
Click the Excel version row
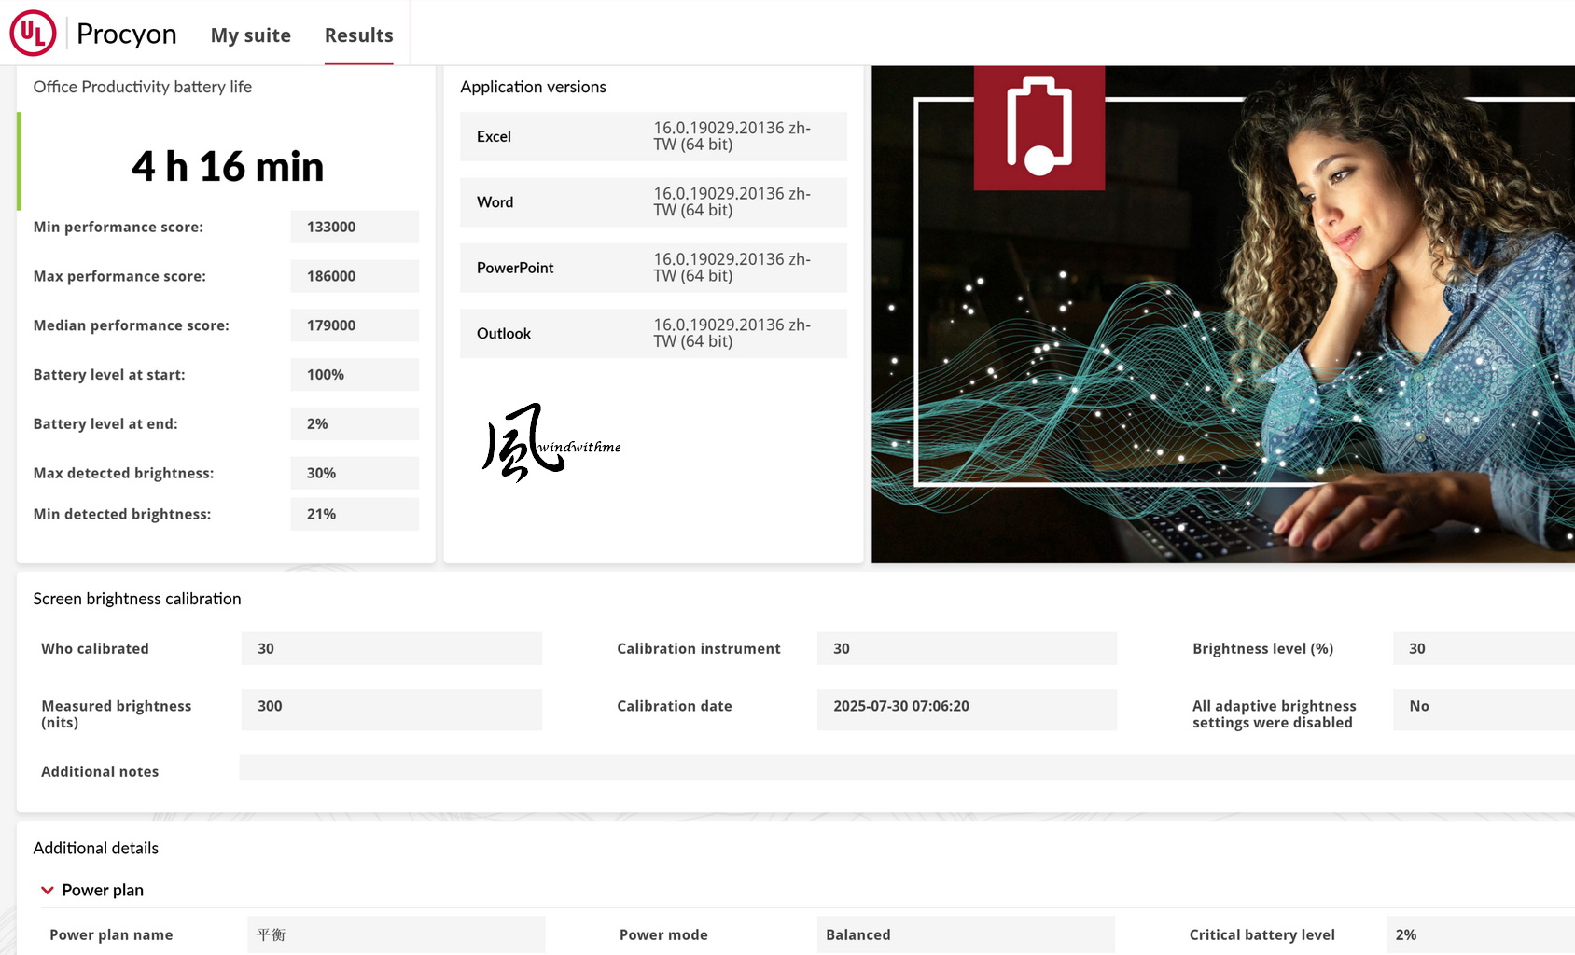(x=653, y=137)
